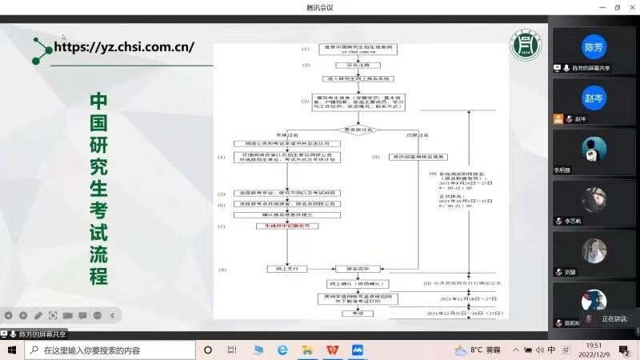Open the WPS Office taskbar icon

(332, 350)
